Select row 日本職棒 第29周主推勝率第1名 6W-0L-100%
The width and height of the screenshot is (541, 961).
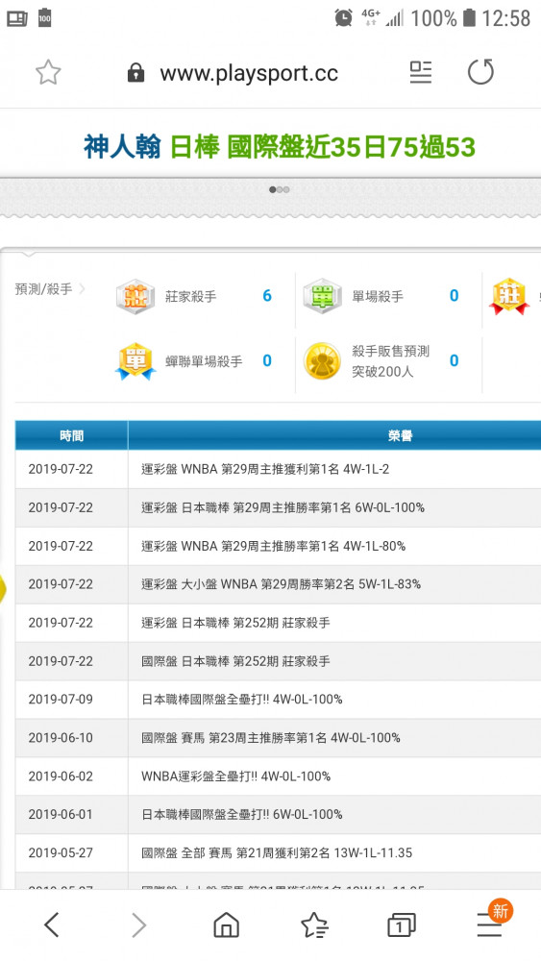tap(278, 507)
